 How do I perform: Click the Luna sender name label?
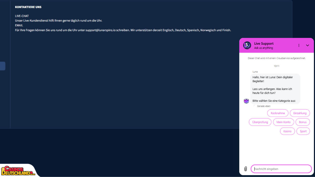(255, 72)
